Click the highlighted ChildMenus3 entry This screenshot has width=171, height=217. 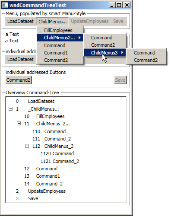(105, 53)
